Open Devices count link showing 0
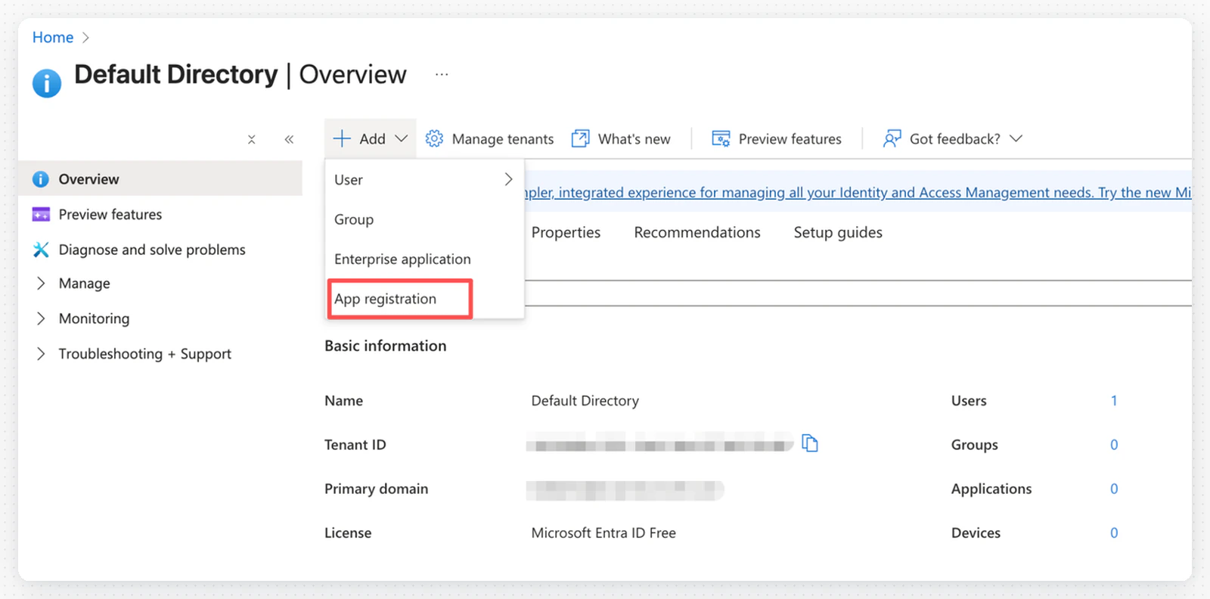The width and height of the screenshot is (1210, 599). coord(1114,532)
